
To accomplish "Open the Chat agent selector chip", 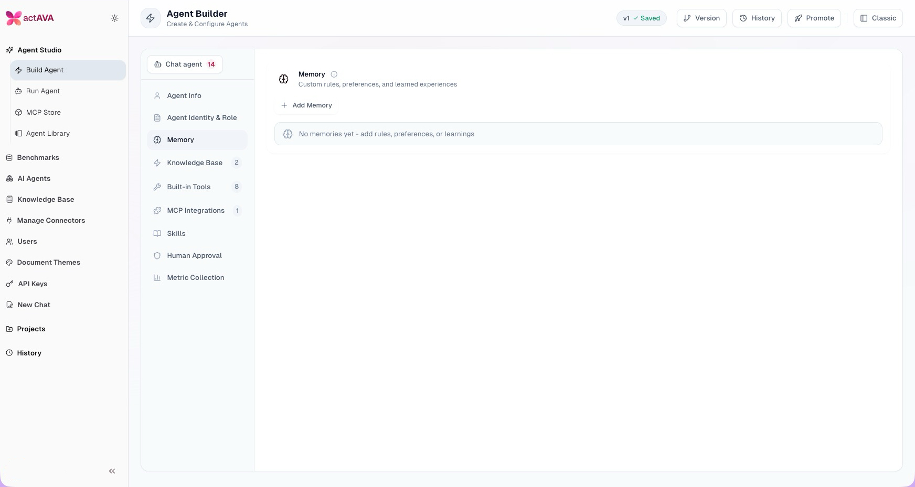I will click(185, 64).
